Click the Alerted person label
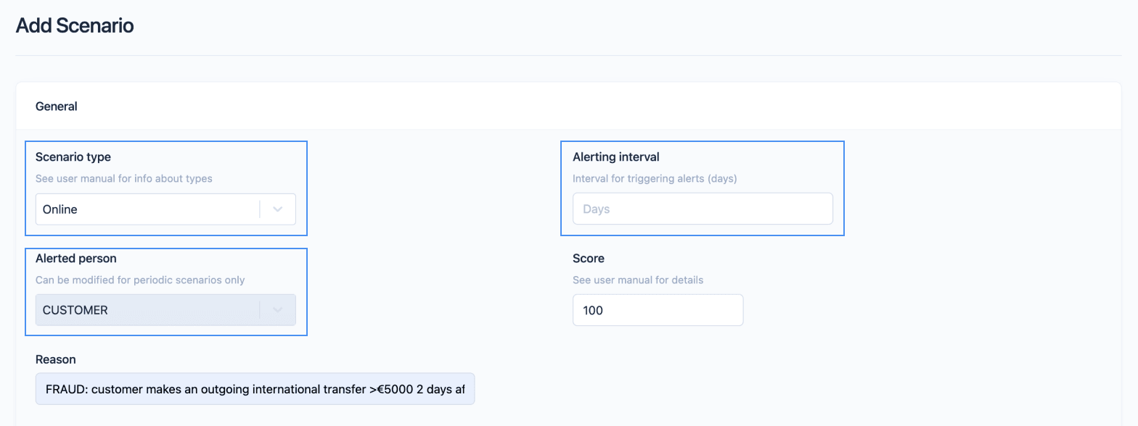Image resolution: width=1138 pixels, height=426 pixels. (x=75, y=258)
